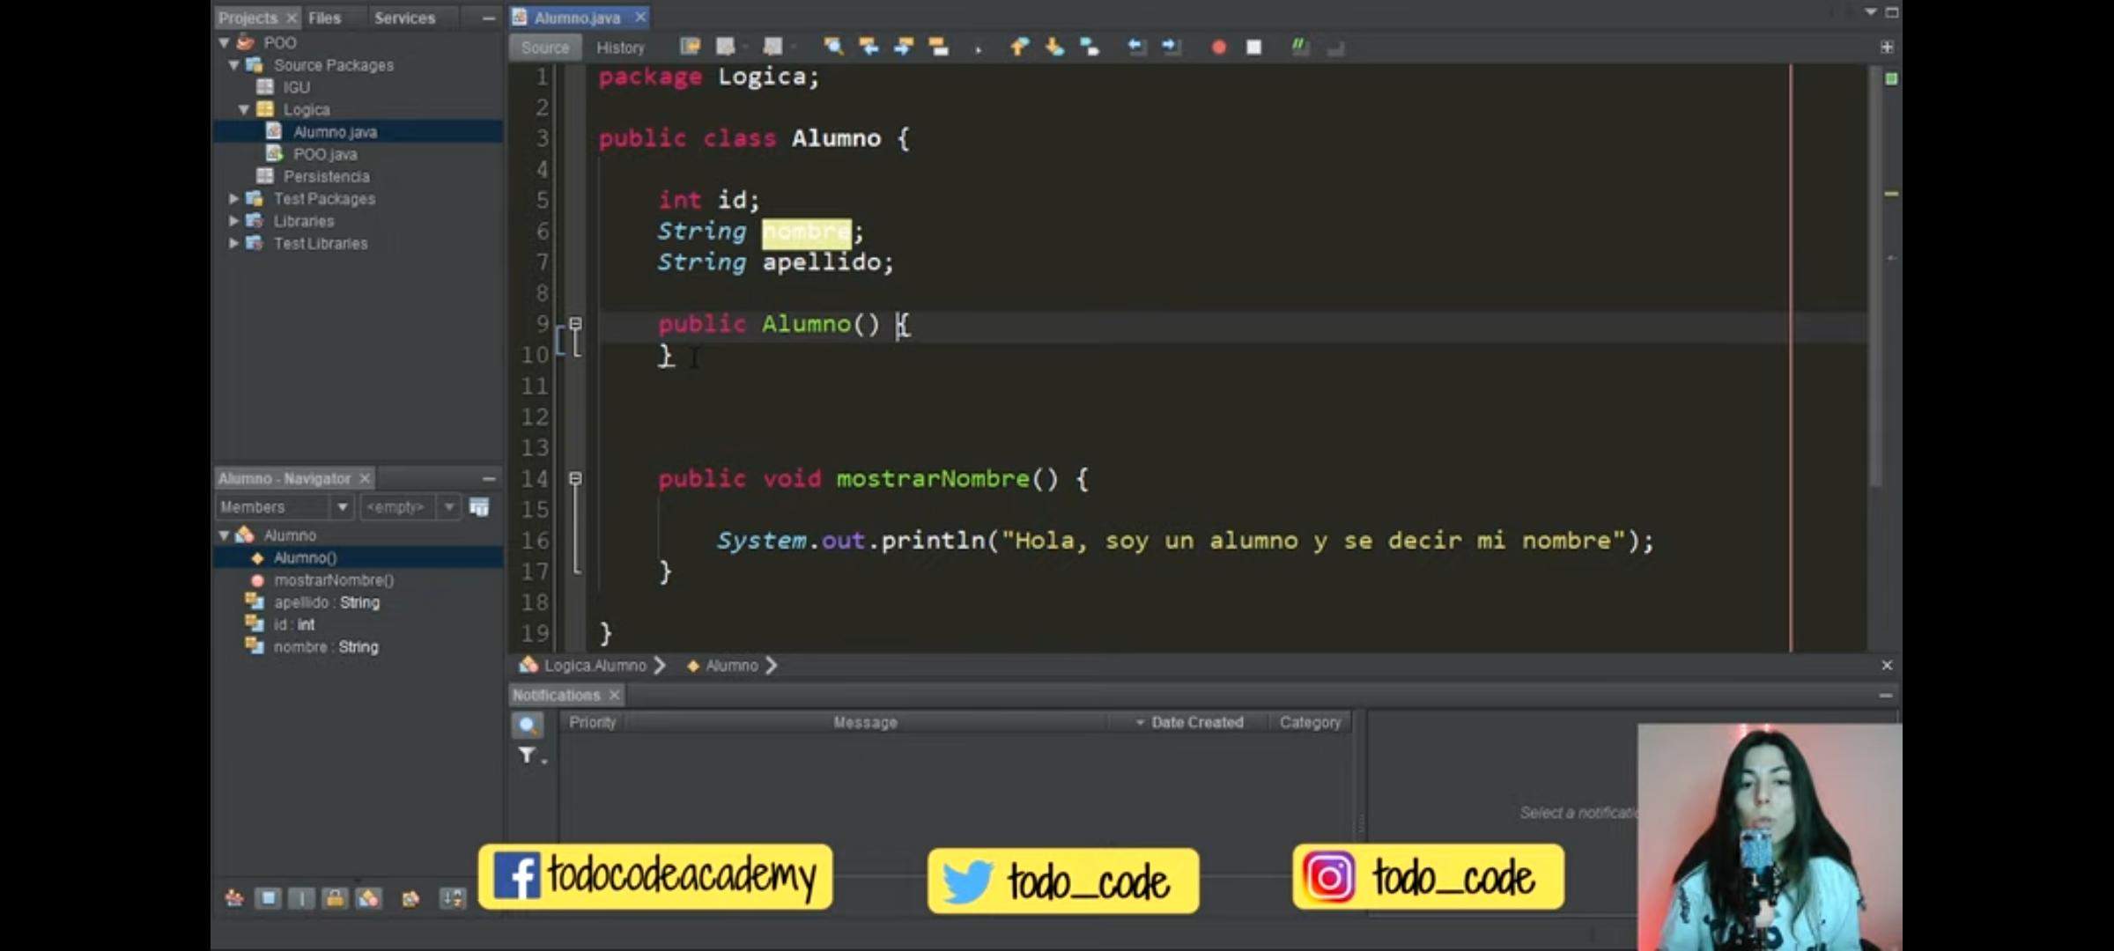Click Forward navigation icon in editor toolbar

pos(772,47)
